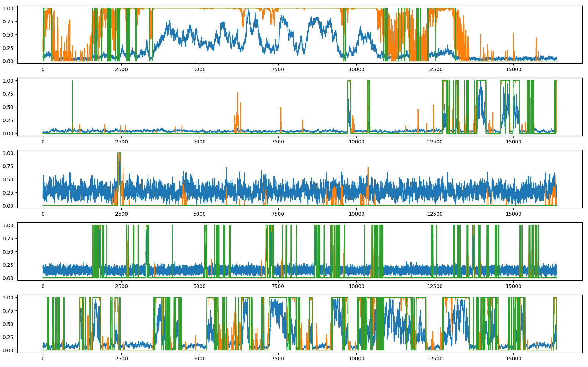Click the 2500 x-axis label of the top subplot
Screen dimensions: 588x367
point(121,69)
